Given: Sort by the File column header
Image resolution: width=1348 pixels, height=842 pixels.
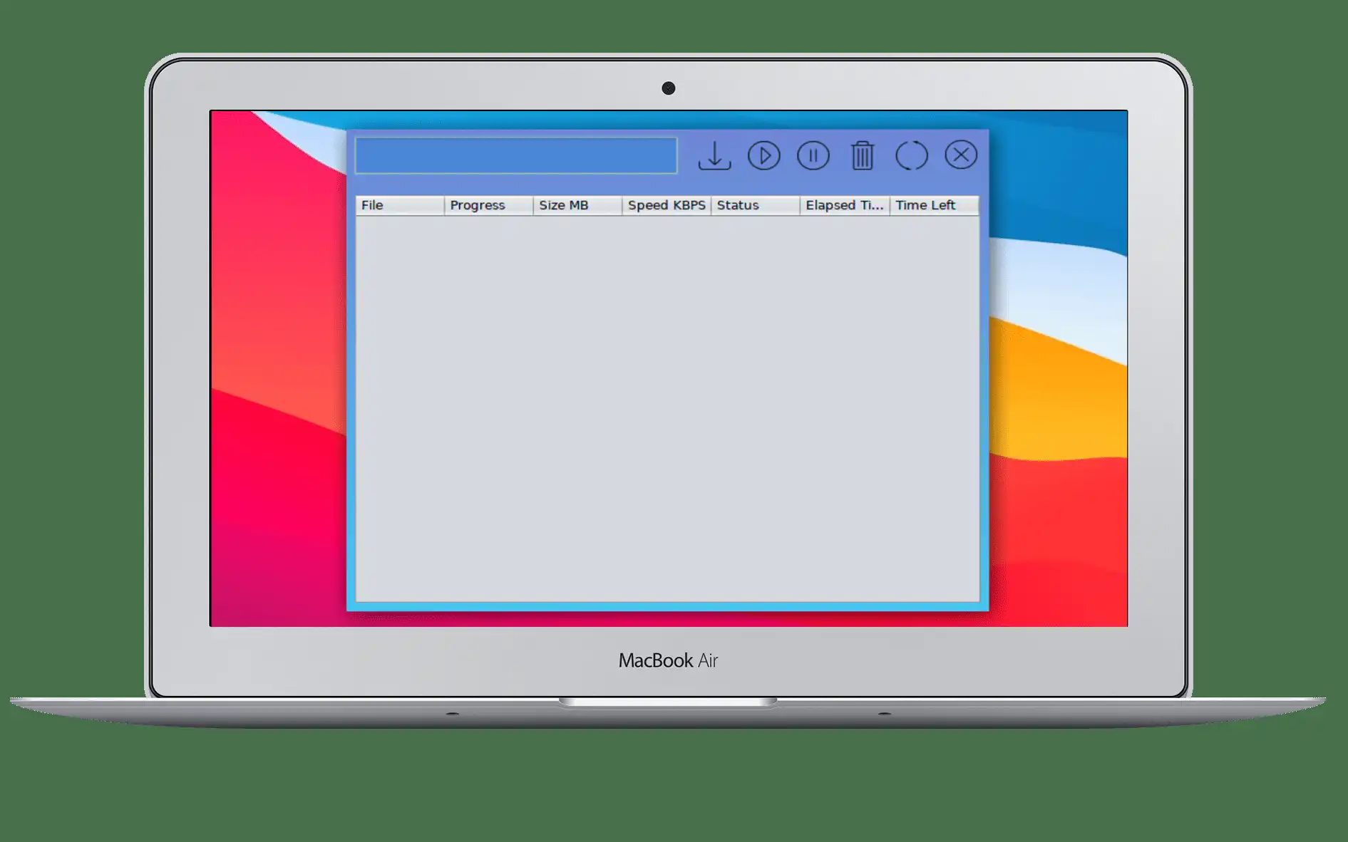Looking at the screenshot, I should [400, 205].
